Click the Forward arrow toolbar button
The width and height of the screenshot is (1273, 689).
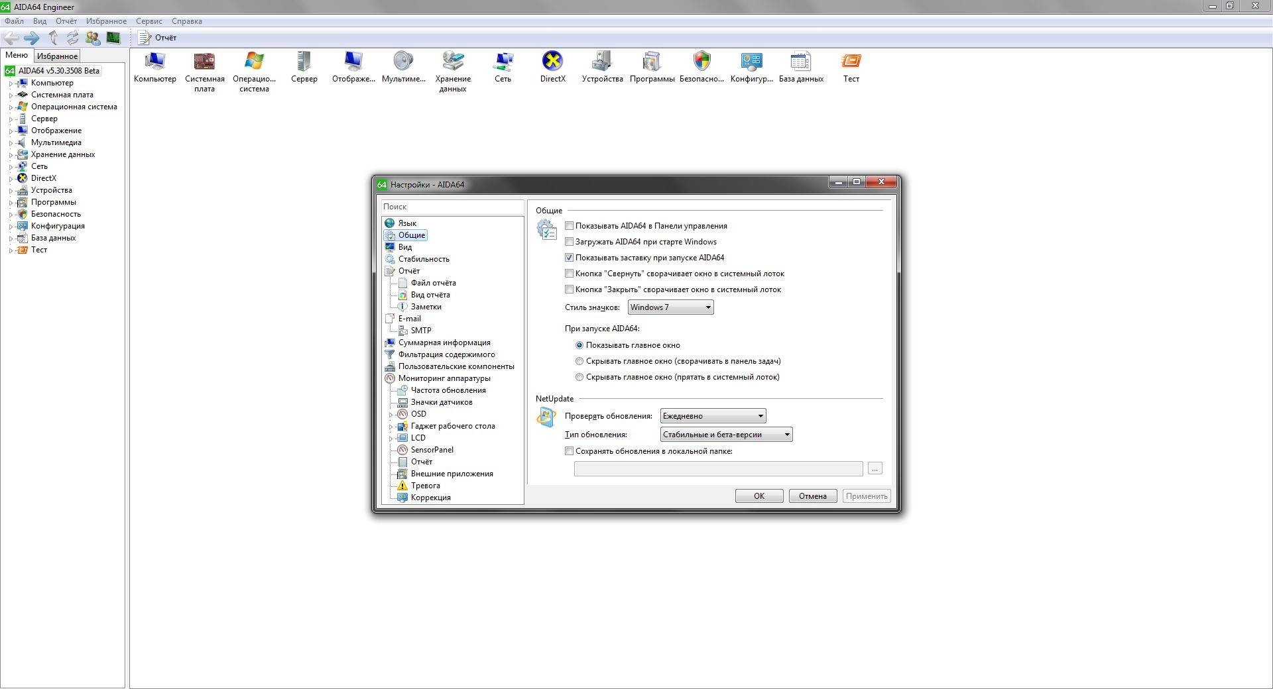[32, 38]
